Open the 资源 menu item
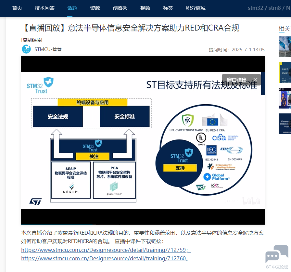Screen dimensions: 291x272 tap(95, 8)
